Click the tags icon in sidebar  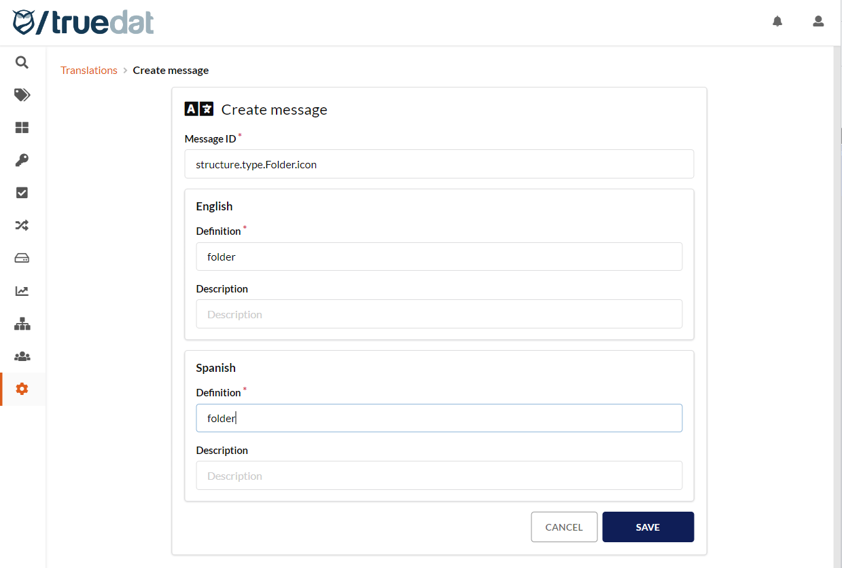[x=22, y=95]
